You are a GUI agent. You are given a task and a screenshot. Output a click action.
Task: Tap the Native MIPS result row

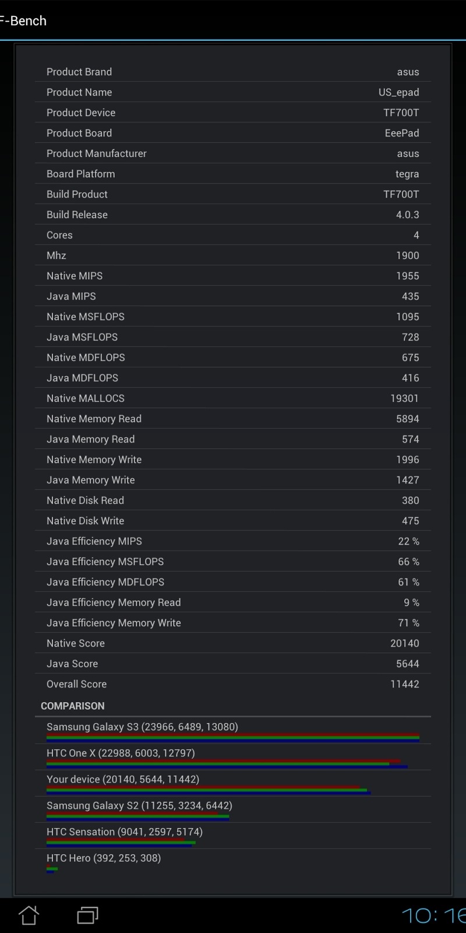[233, 276]
